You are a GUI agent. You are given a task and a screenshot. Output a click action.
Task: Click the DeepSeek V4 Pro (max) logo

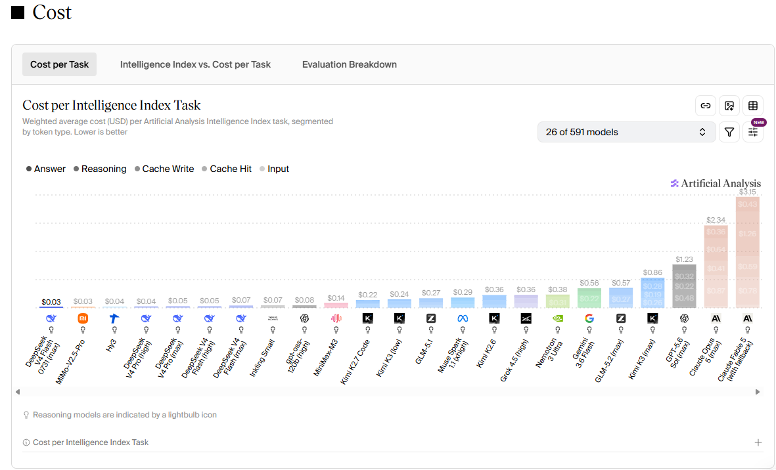(177, 318)
